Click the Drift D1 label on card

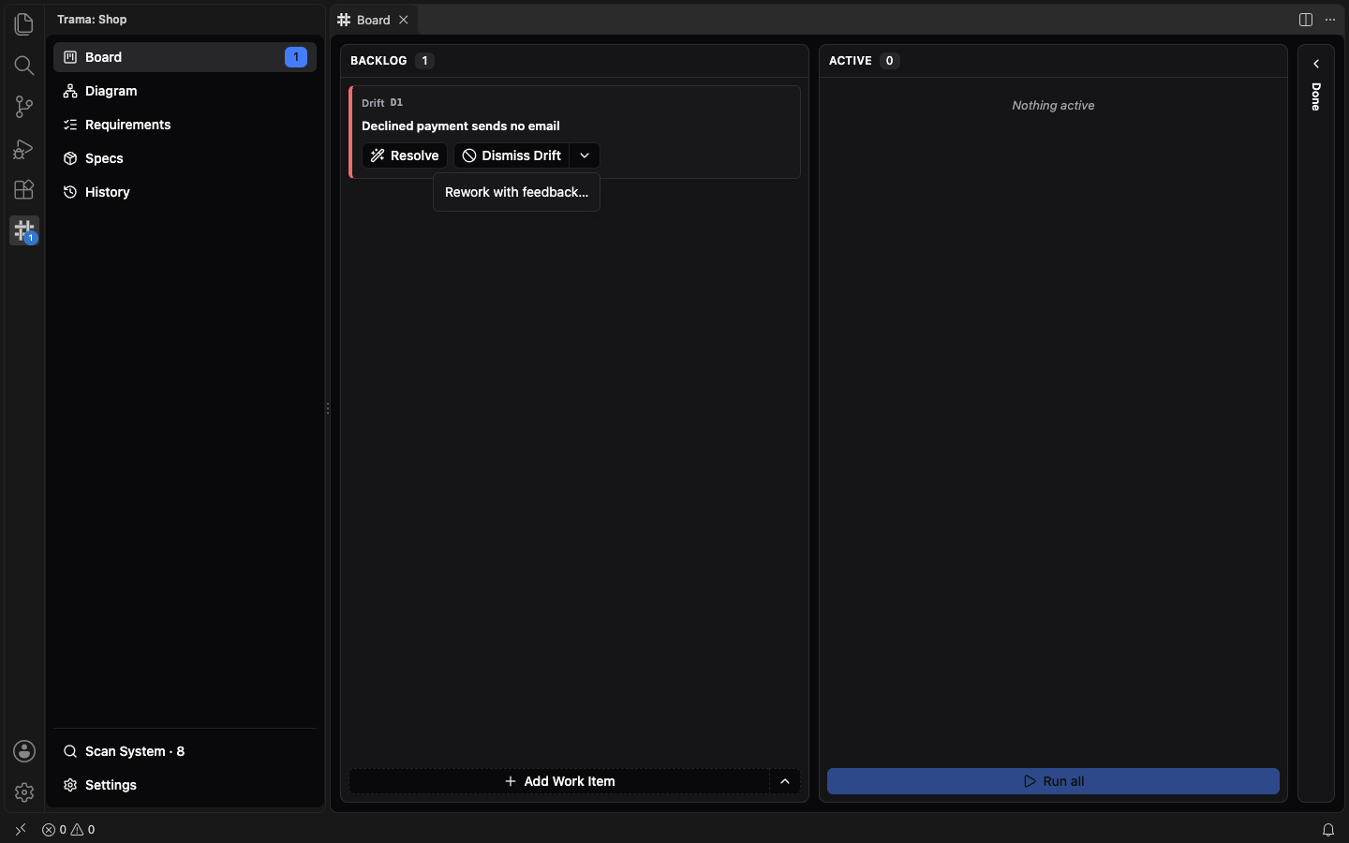click(382, 103)
